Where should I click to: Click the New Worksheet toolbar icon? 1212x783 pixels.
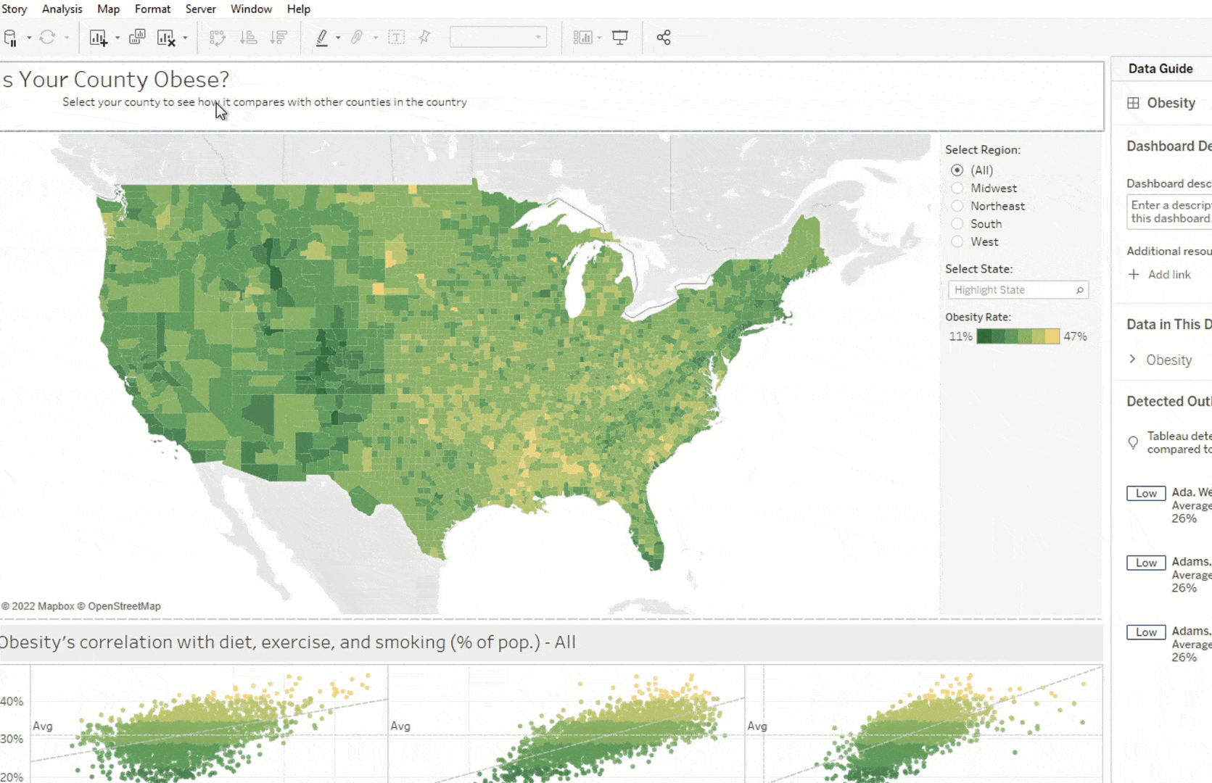coord(98,38)
